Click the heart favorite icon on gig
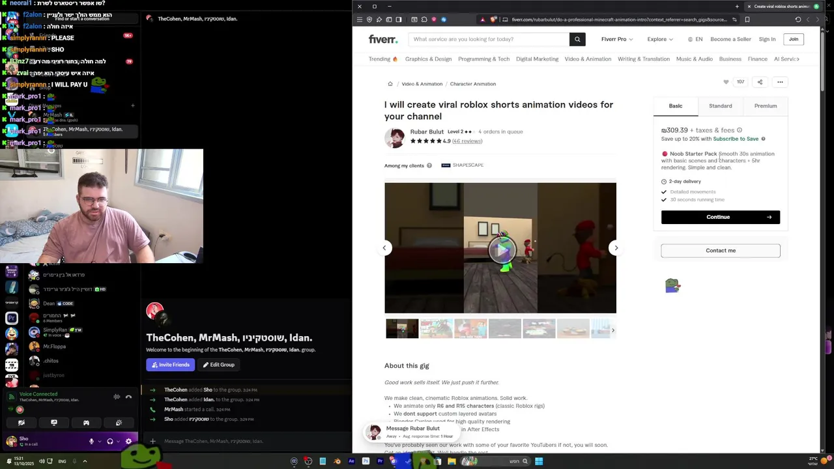834x469 pixels. click(726, 82)
